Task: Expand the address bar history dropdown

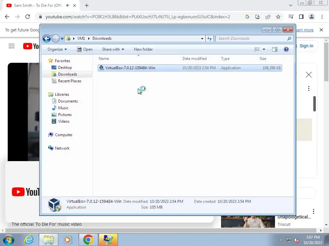Action: tap(202, 38)
